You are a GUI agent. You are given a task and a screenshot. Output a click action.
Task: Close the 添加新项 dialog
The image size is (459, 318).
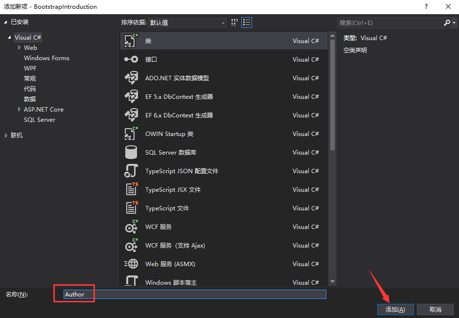point(448,6)
